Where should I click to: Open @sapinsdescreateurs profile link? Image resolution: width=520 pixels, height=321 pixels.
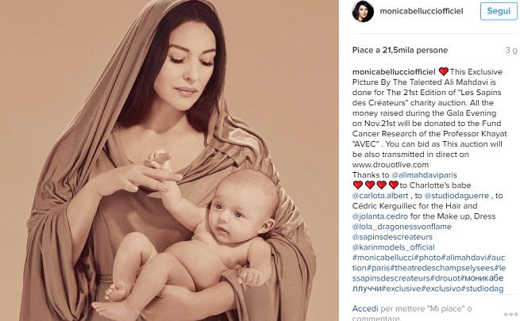tap(392, 237)
